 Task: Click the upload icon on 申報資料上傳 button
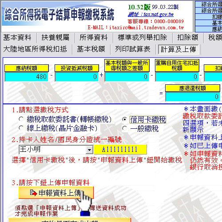pos(33,193)
